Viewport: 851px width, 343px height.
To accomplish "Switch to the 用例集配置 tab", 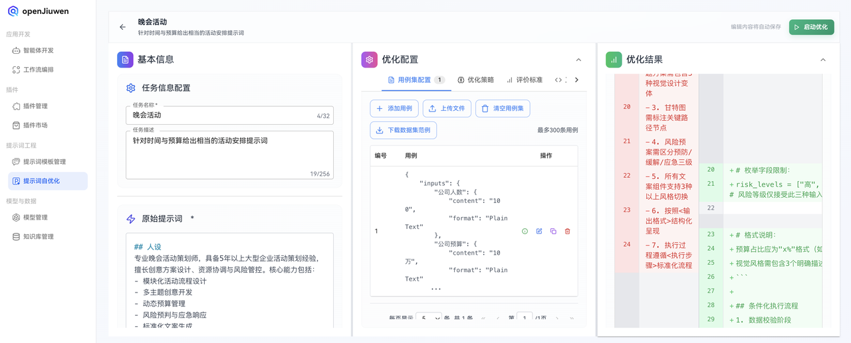I will tap(416, 80).
